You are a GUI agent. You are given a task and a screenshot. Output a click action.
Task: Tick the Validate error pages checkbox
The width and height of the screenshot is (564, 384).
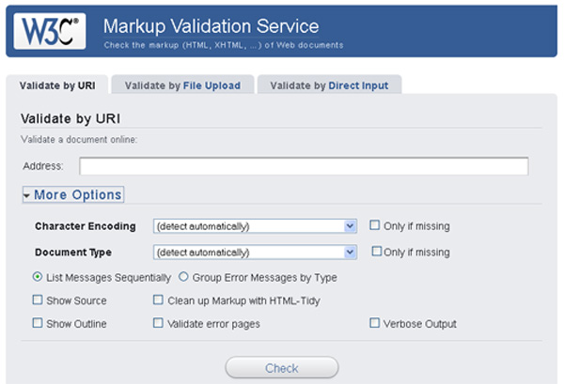pos(158,323)
